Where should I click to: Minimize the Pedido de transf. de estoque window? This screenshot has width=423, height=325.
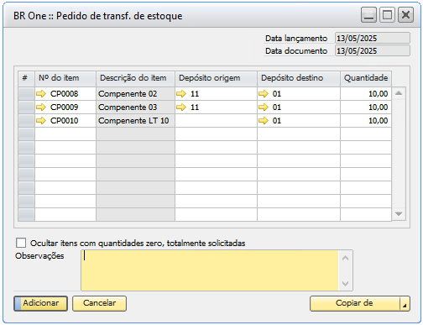tap(368, 15)
